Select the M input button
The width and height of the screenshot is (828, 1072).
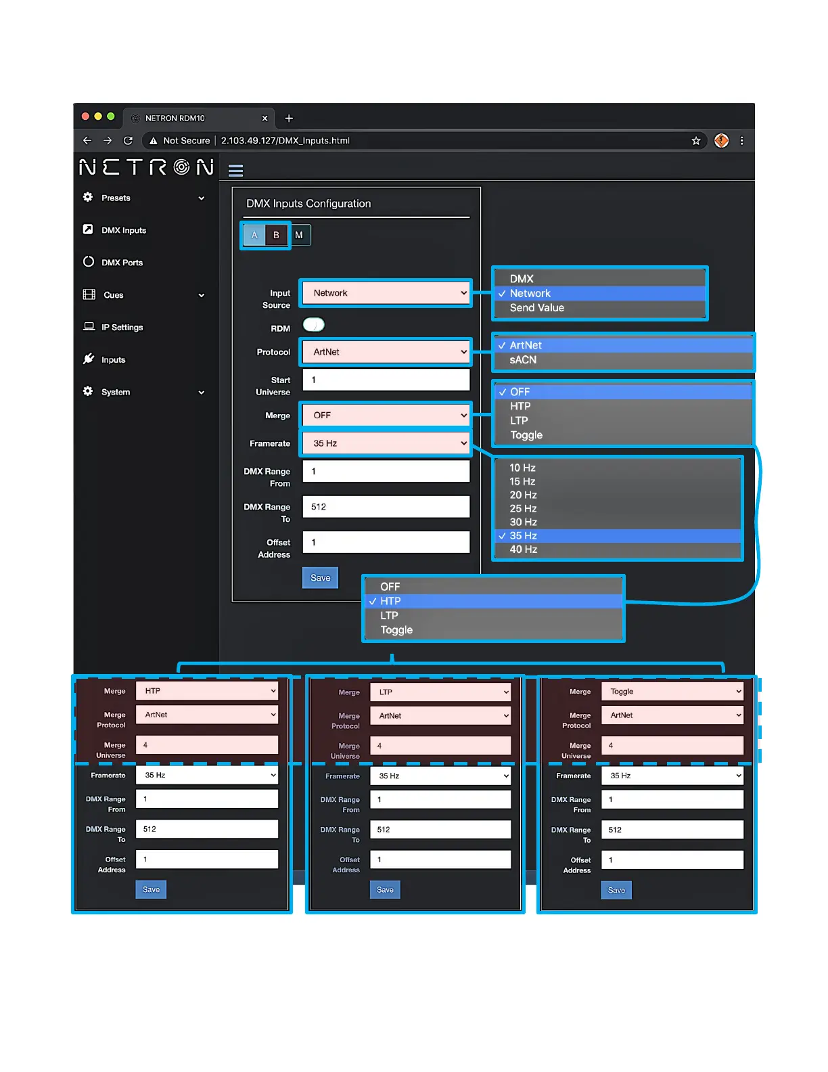(299, 236)
